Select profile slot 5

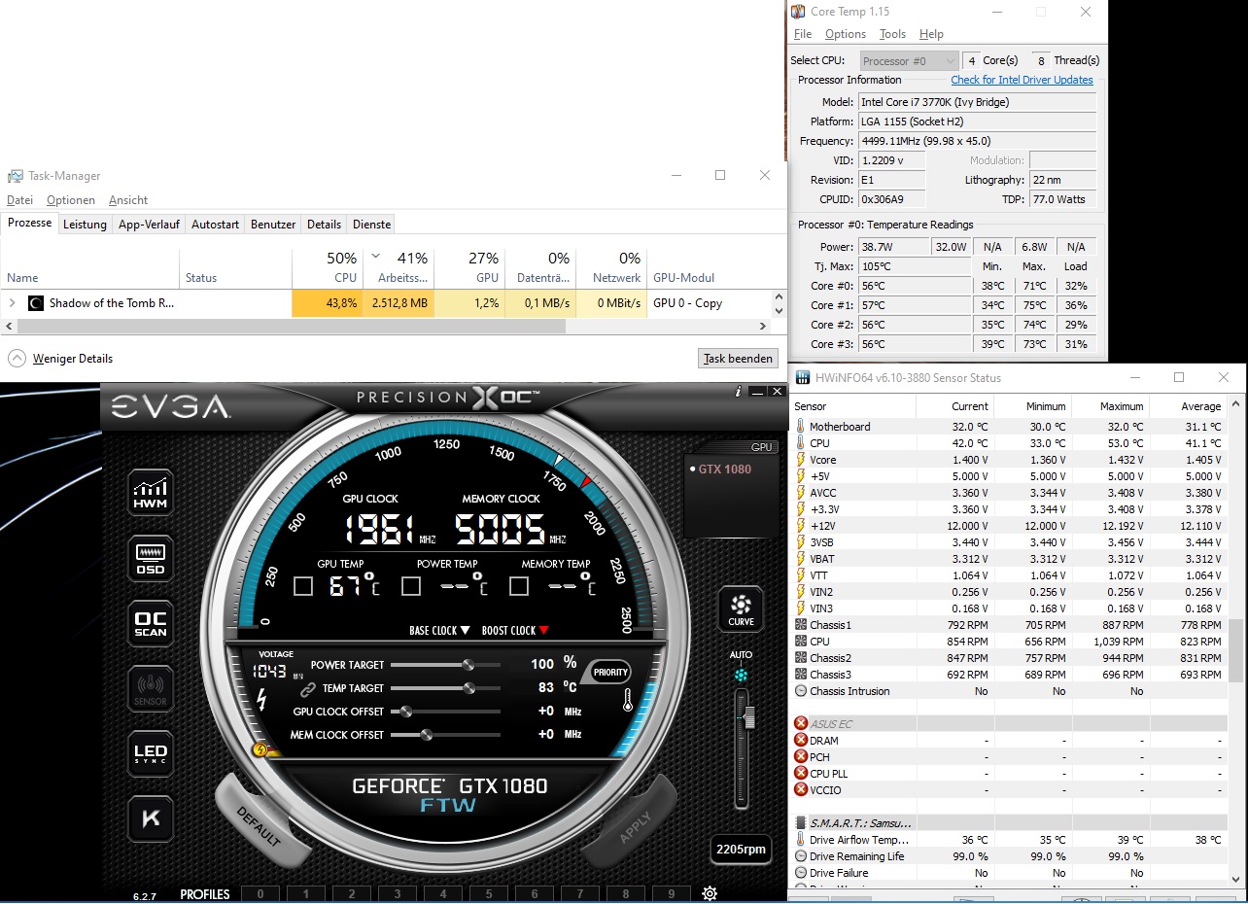click(x=489, y=894)
